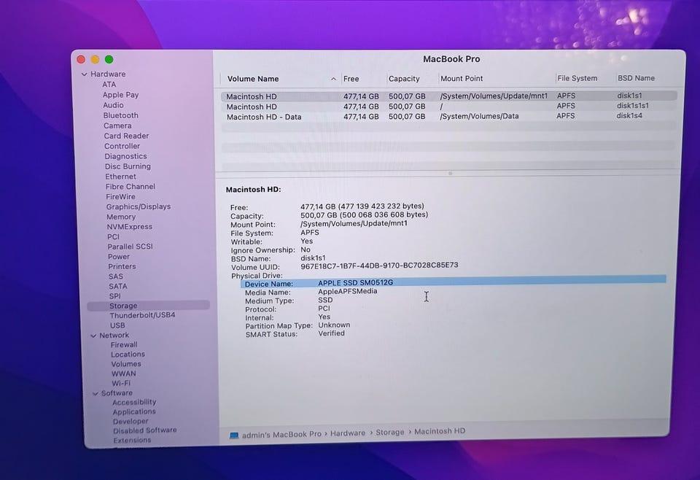
Task: Collapse the Hardware section chevron
Action: (85, 74)
